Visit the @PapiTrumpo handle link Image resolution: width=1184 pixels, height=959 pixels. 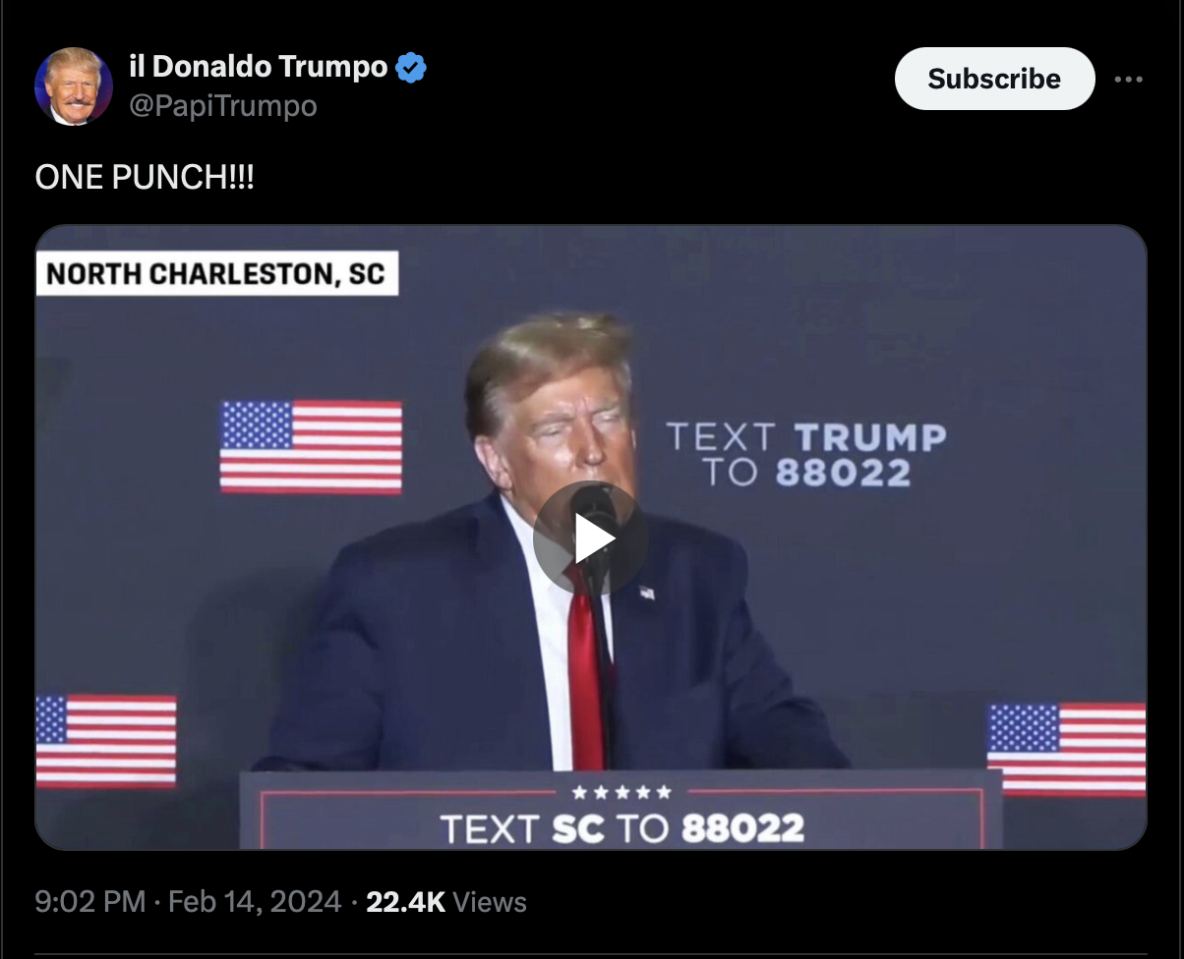(x=223, y=105)
